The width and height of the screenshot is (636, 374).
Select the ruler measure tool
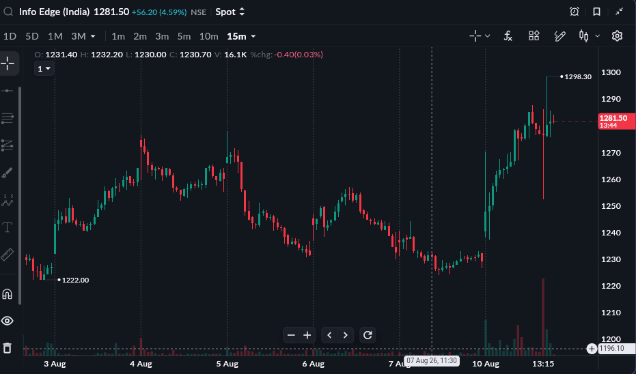[8, 255]
